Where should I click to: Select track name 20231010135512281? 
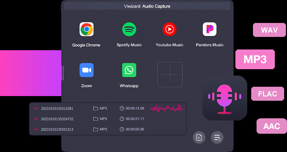tap(57, 109)
